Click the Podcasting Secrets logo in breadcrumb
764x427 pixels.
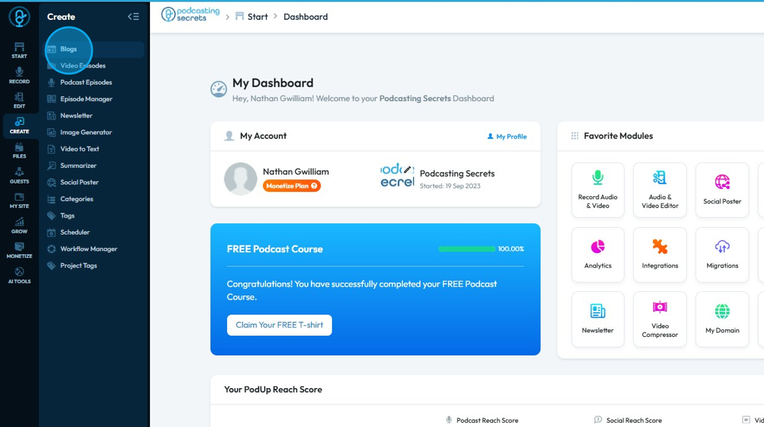(x=190, y=14)
